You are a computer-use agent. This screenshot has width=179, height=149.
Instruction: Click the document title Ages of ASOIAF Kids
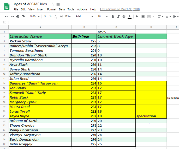point(30,4)
